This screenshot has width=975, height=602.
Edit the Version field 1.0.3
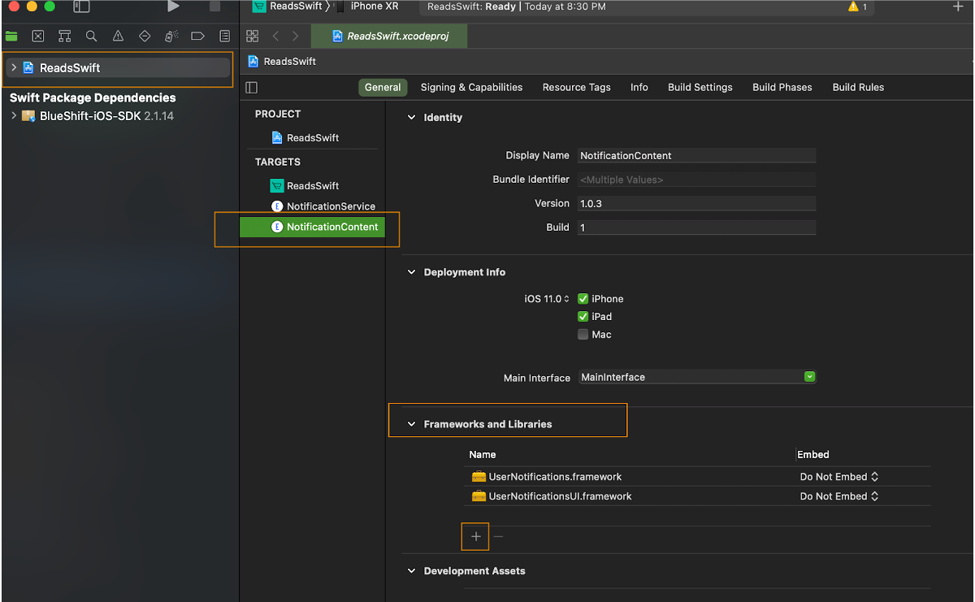696,203
